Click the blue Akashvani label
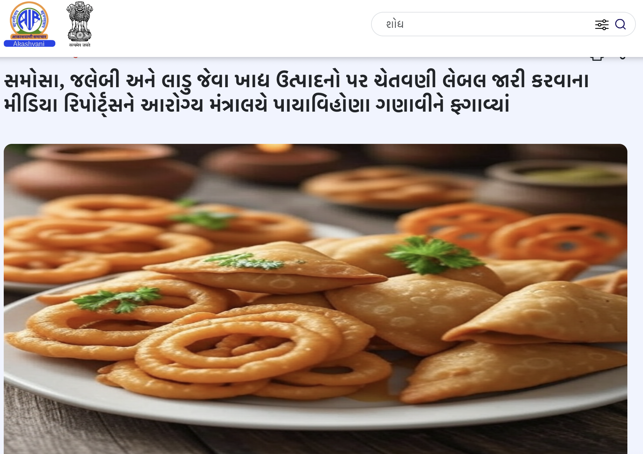The height and width of the screenshot is (454, 643). [x=29, y=43]
